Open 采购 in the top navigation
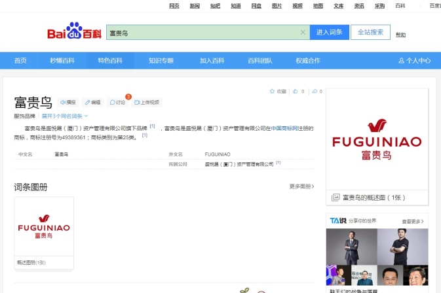The height and width of the screenshot is (293, 441). 379,6
